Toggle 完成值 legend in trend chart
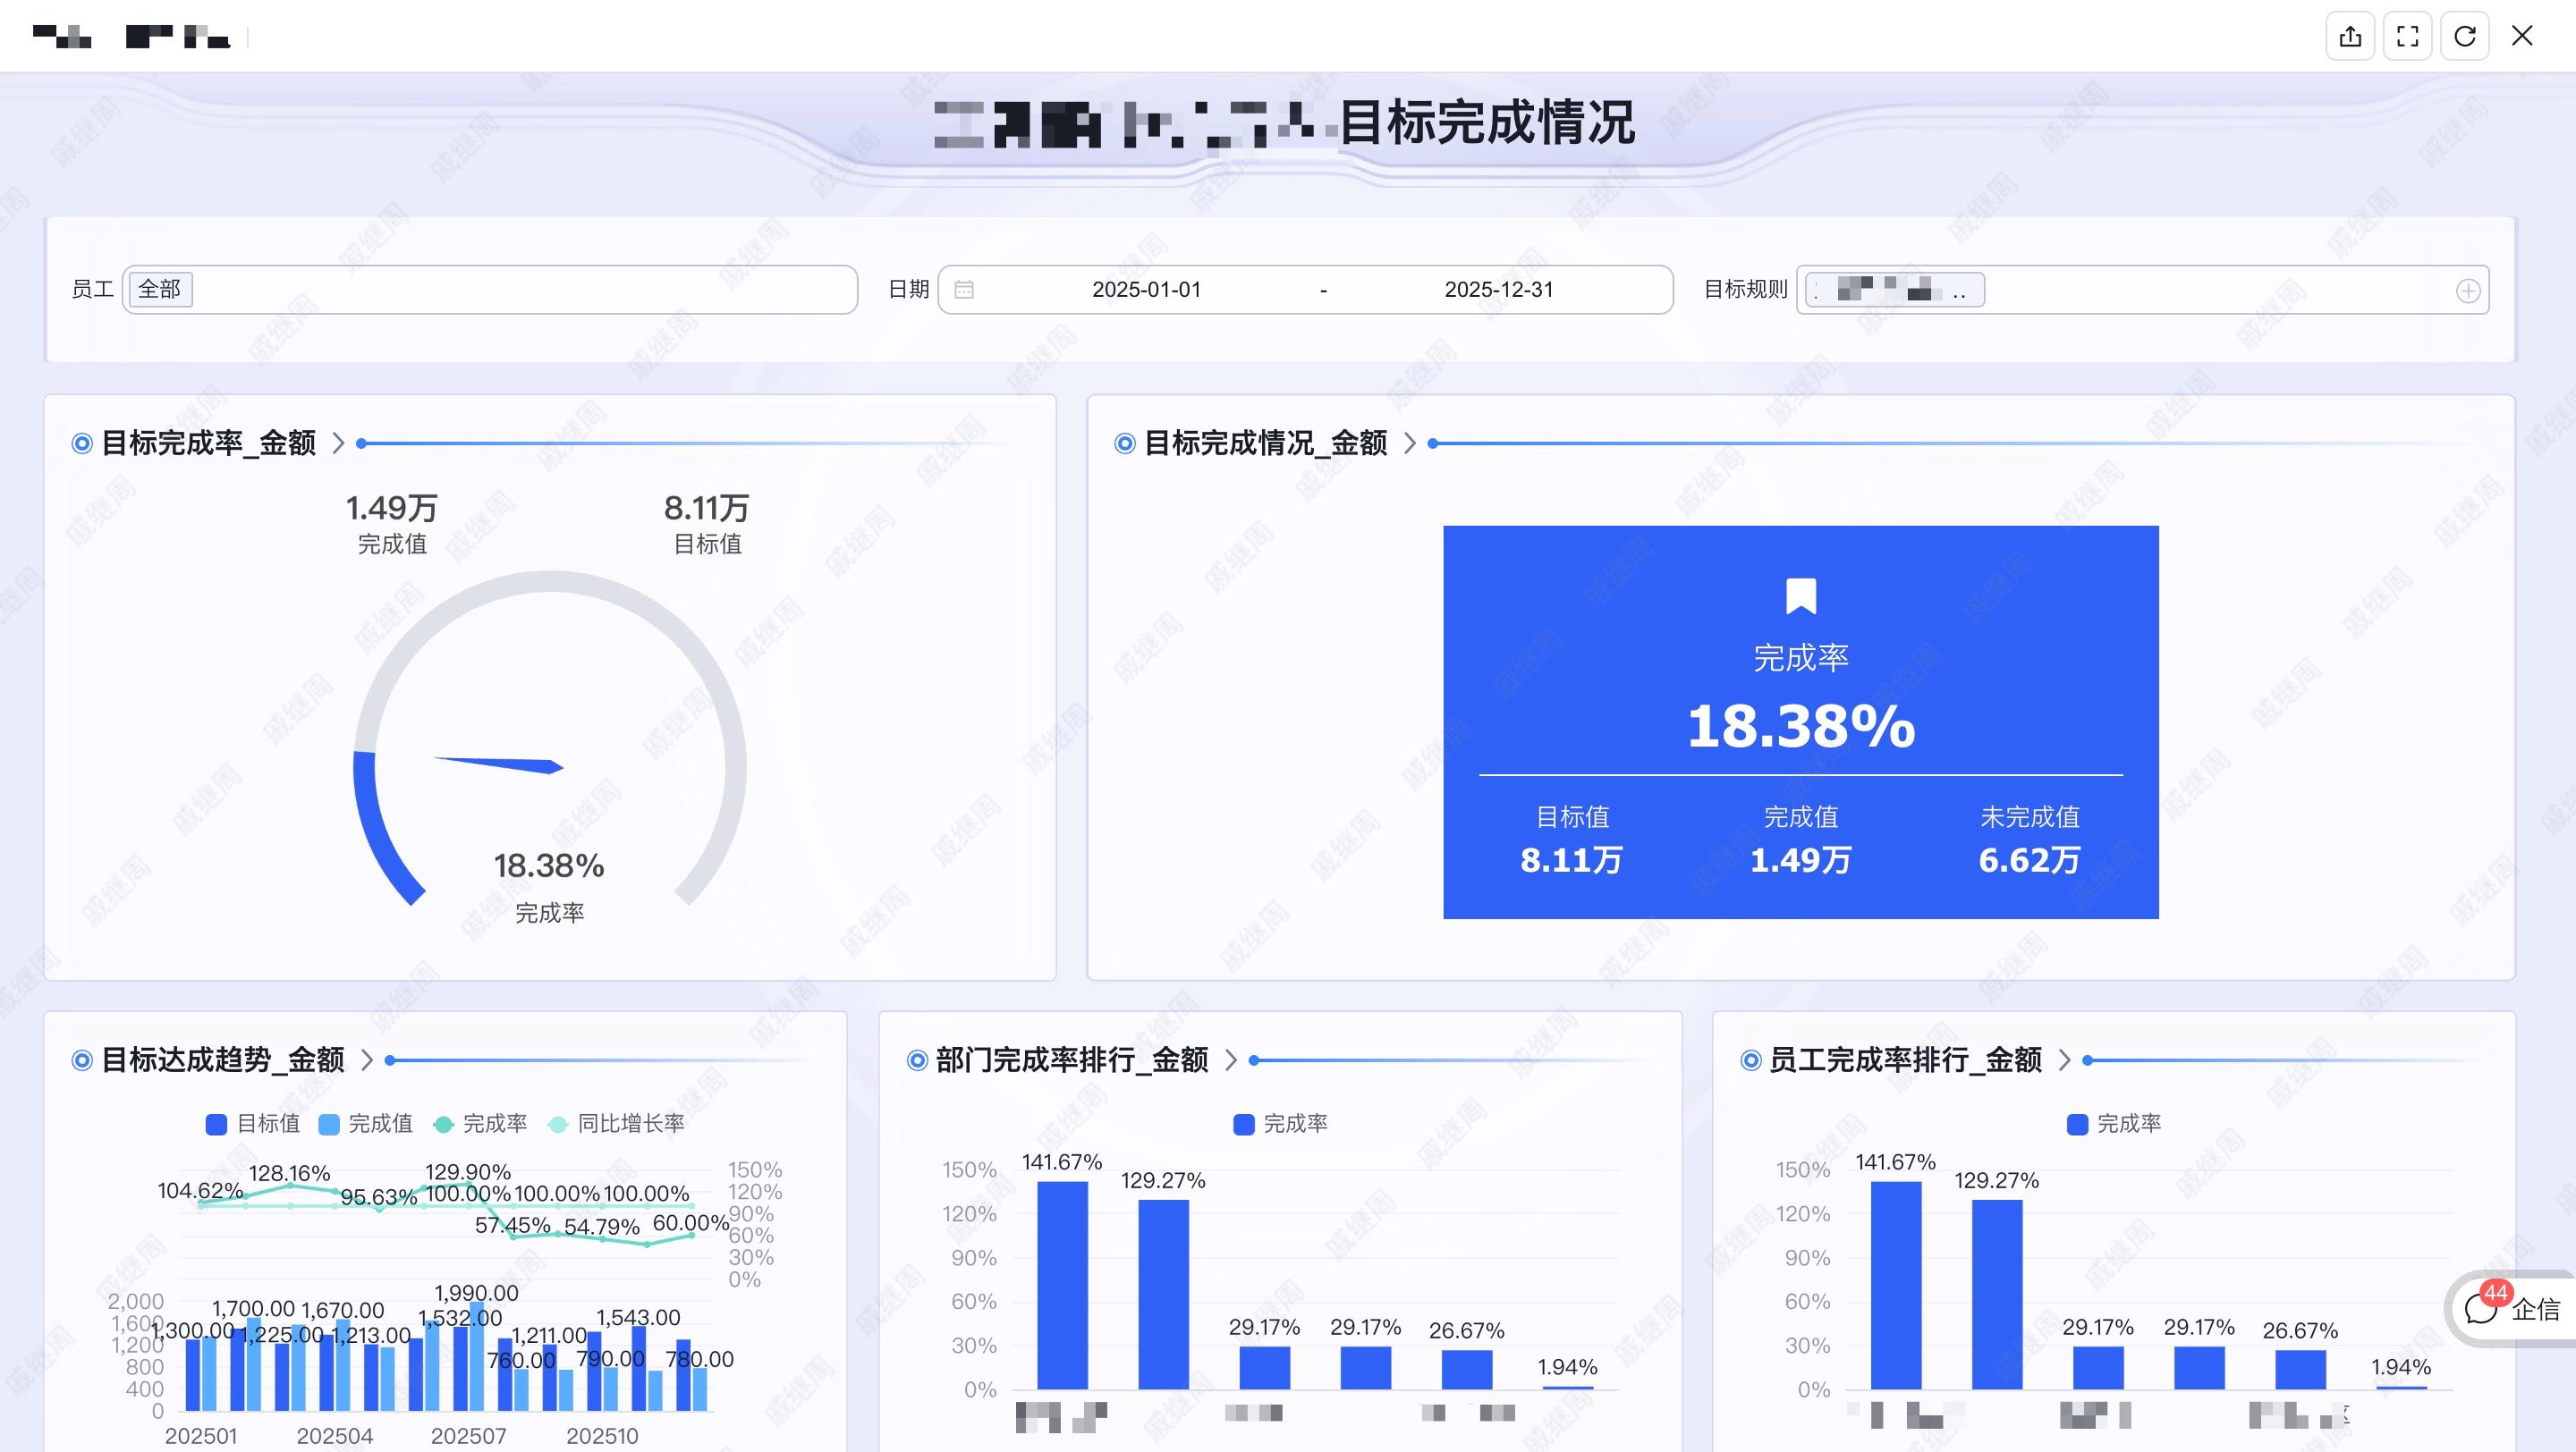2576x1452 pixels. tap(365, 1124)
